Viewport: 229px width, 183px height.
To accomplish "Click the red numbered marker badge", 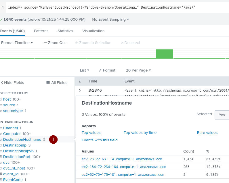I will point(53,140).
